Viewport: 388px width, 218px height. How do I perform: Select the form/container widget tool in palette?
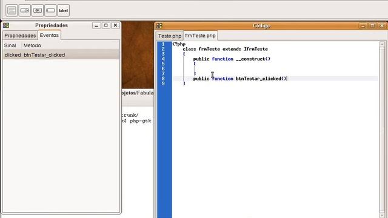click(12, 10)
